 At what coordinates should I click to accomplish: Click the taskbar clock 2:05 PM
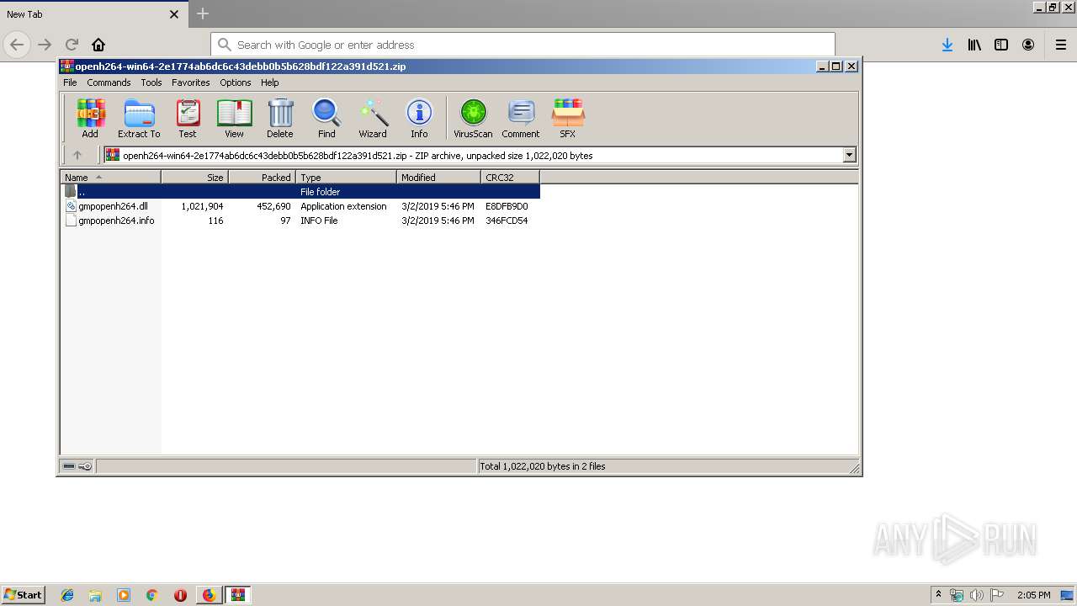click(1034, 595)
